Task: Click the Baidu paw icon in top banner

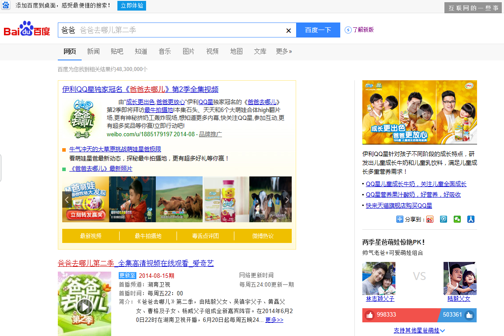Action: click(6, 6)
